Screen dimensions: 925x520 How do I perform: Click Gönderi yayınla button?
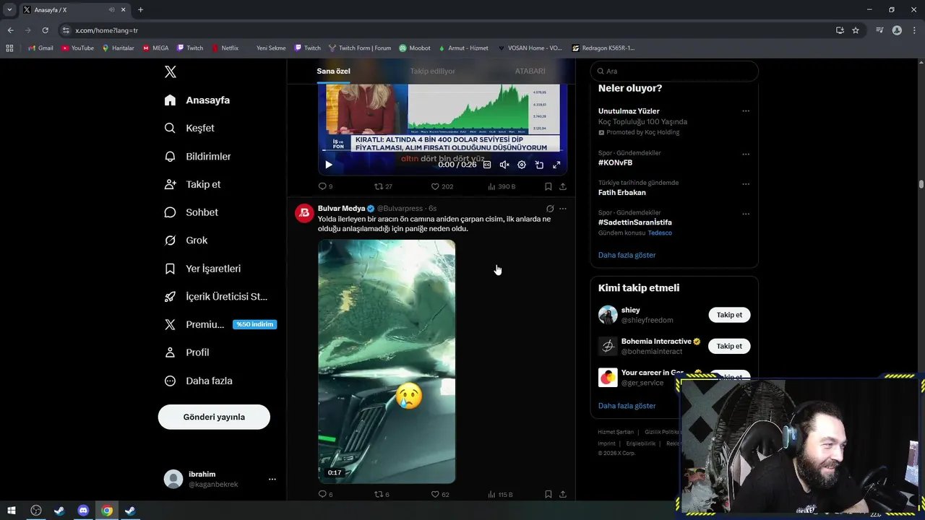(x=214, y=417)
